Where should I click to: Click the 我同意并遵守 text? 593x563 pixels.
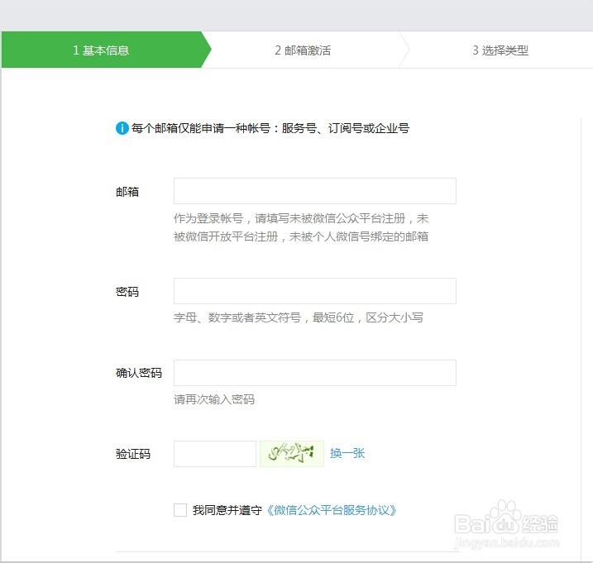227,510
